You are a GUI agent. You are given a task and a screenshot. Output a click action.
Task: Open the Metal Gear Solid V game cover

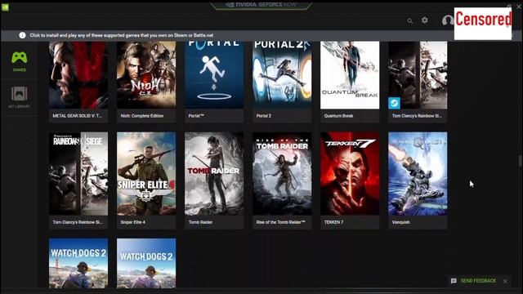pyautogui.click(x=78, y=75)
